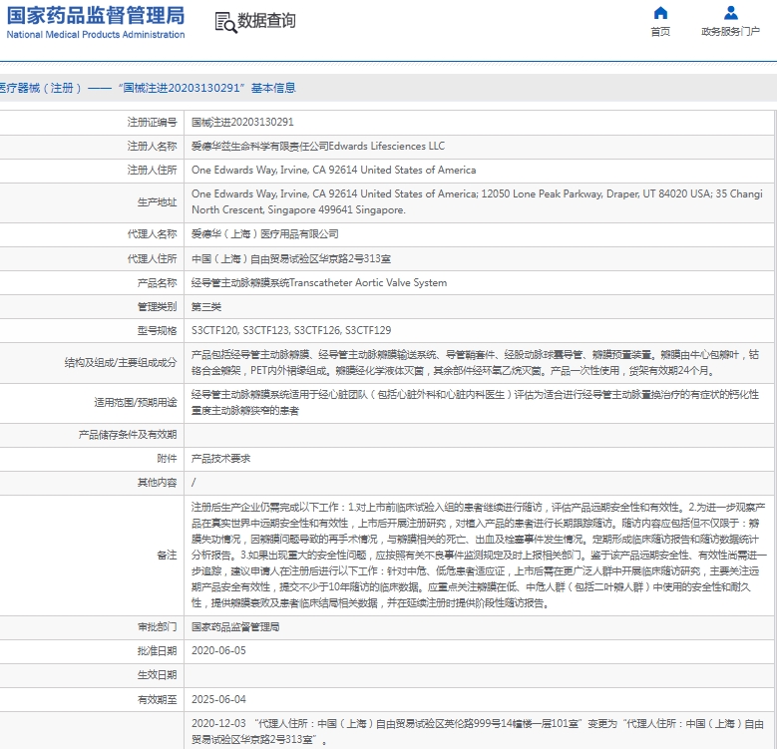This screenshot has width=777, height=749.
Task: Click the 备注 row label
Action: tap(166, 556)
